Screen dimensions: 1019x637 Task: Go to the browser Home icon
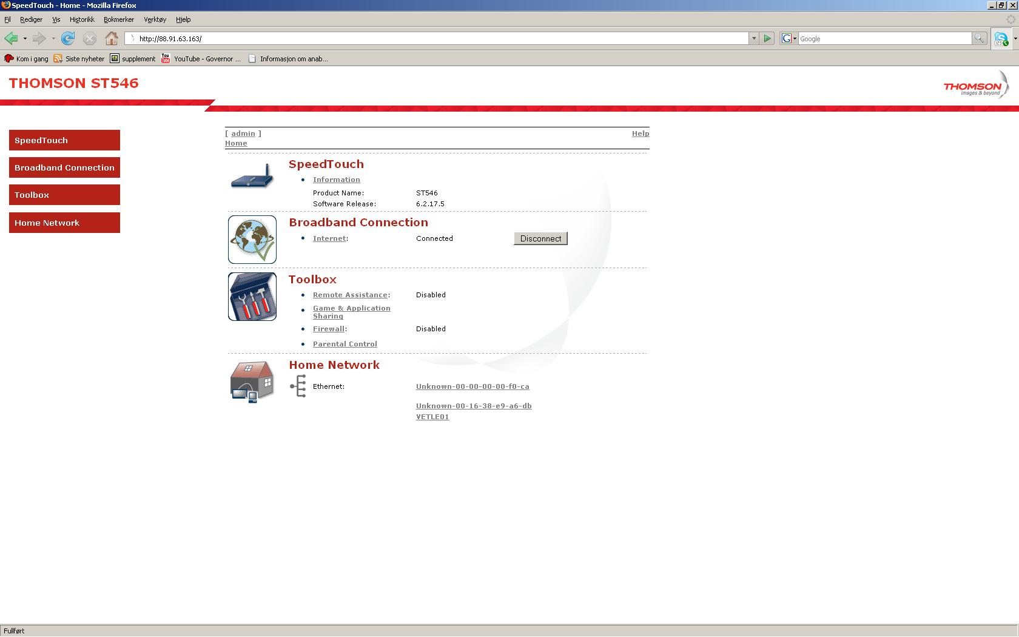(112, 38)
